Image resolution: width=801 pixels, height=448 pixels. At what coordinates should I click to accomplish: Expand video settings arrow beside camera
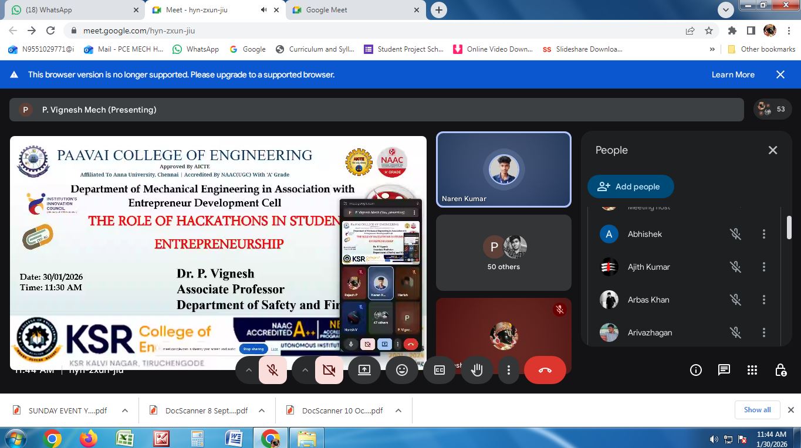[x=305, y=370]
